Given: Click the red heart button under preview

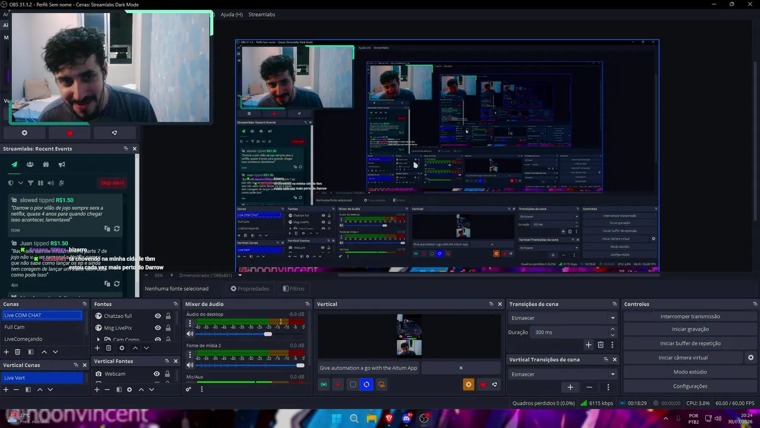Looking at the screenshot, I should tap(69, 133).
